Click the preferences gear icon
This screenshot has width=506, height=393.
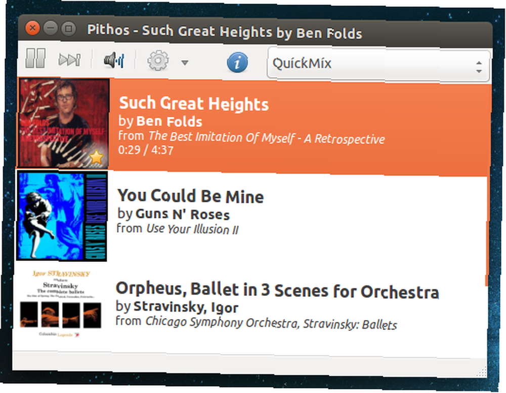coord(158,61)
